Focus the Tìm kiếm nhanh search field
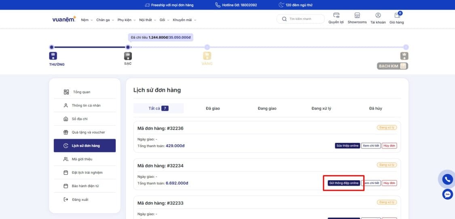455x219 pixels. 301,19
